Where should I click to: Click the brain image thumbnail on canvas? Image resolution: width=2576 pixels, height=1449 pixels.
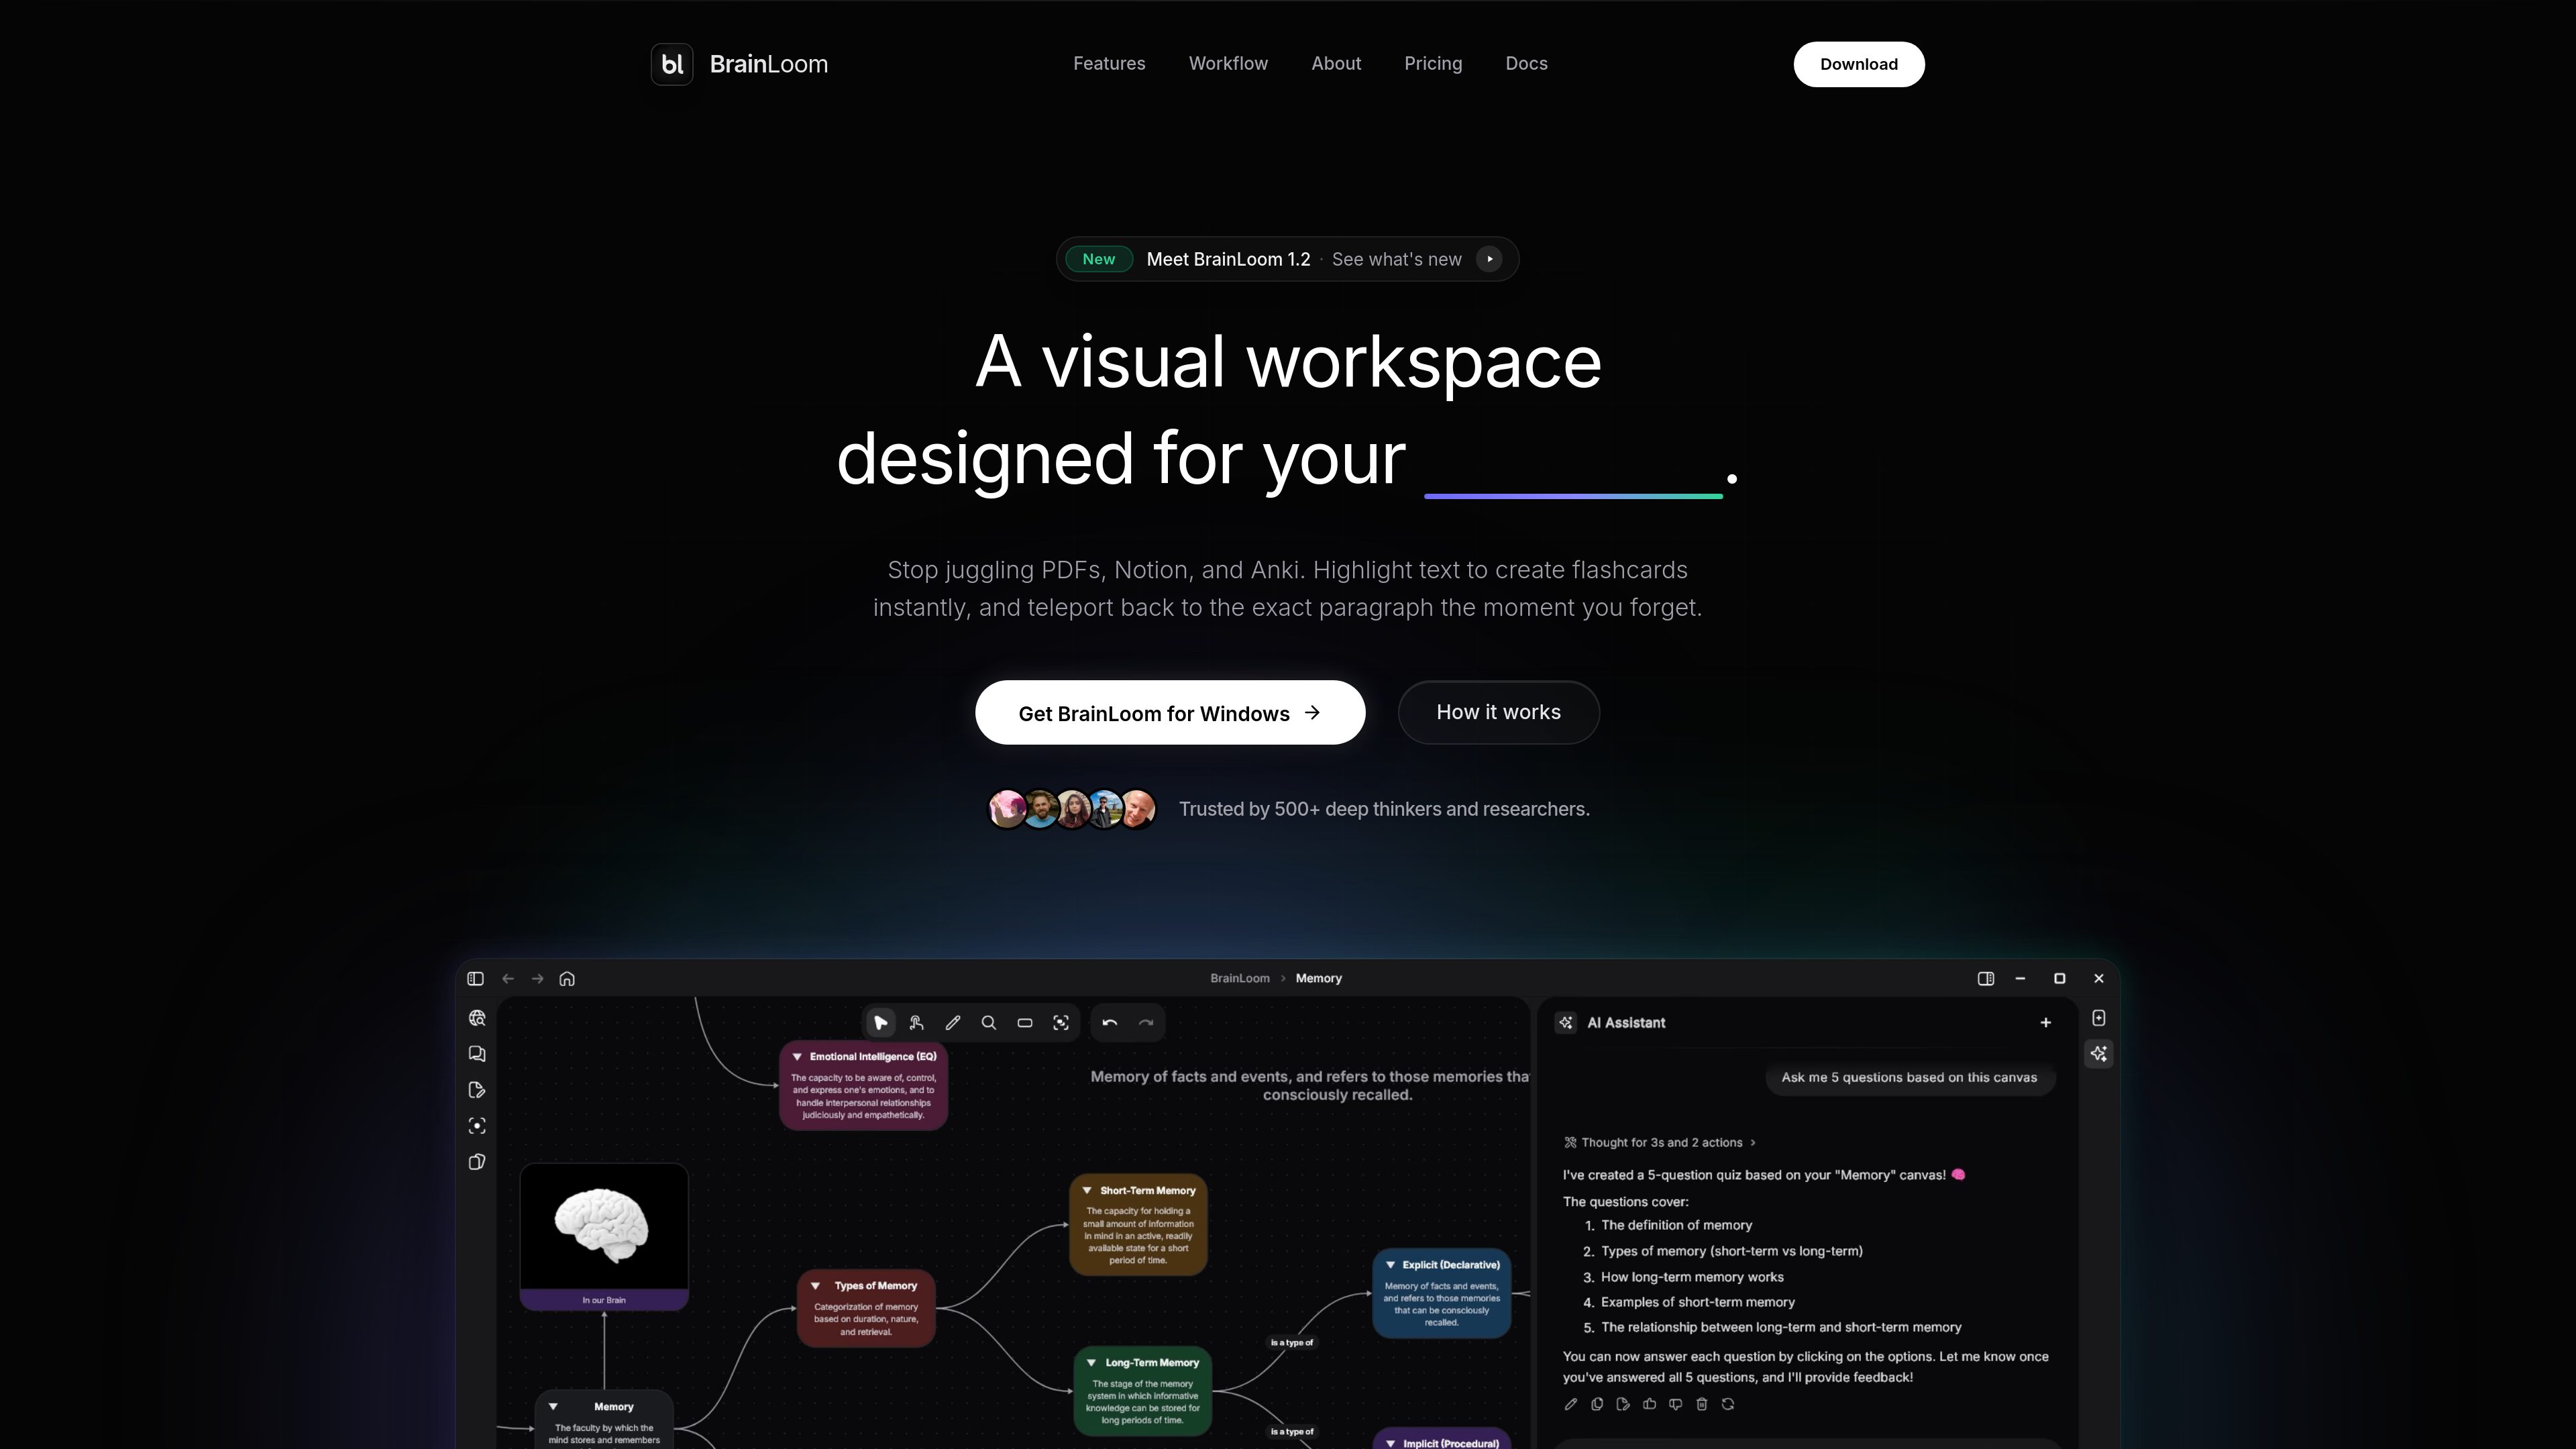[604, 1226]
